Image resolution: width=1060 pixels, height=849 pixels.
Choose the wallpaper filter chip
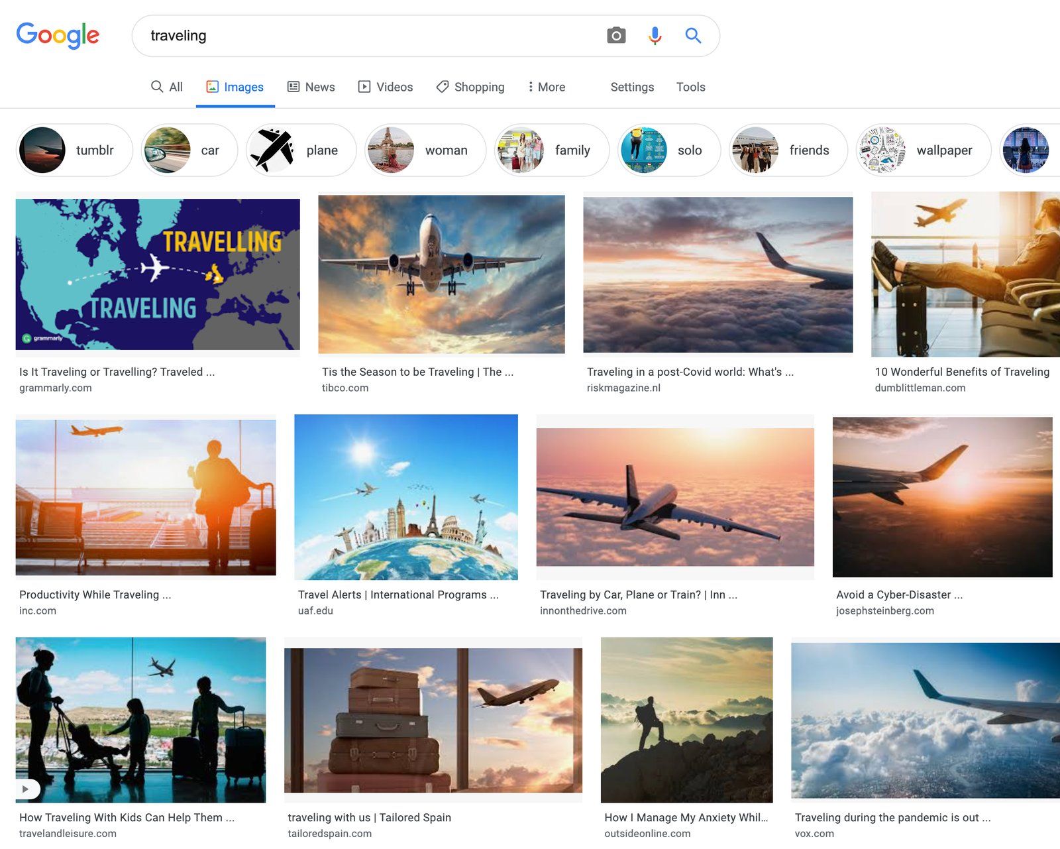[x=924, y=150]
